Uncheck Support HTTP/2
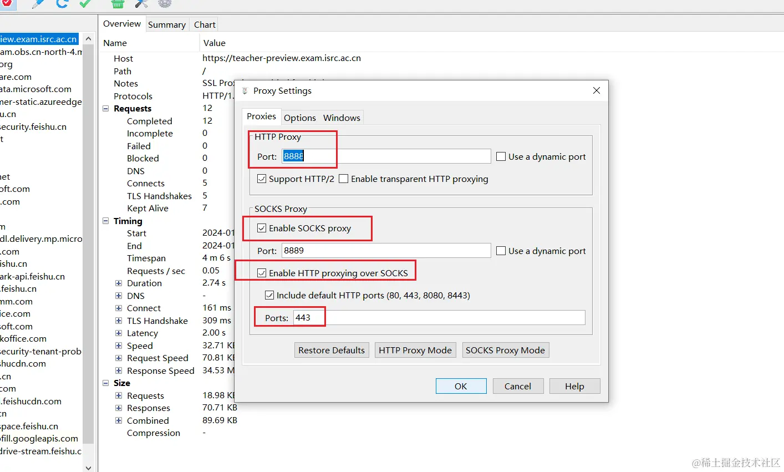 (262, 179)
